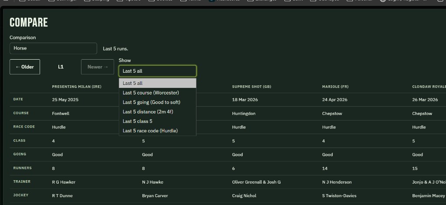Click the TRAINER row label
446x205 pixels.
click(x=22, y=181)
